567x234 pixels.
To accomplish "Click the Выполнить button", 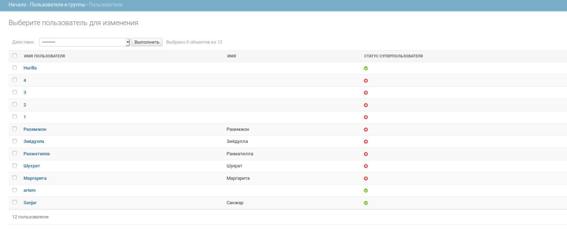I will (x=147, y=42).
